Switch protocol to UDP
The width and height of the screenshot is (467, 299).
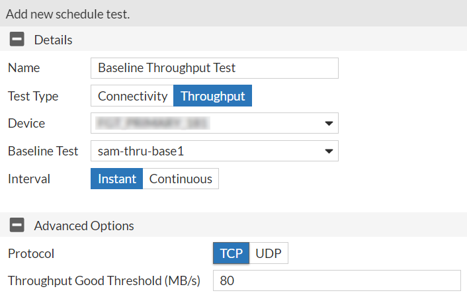(x=269, y=253)
